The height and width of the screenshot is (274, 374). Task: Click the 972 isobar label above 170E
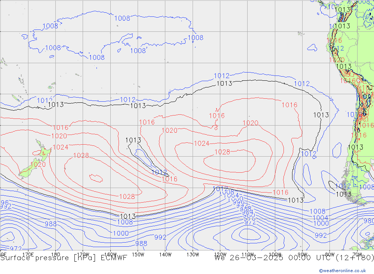click(x=16, y=249)
